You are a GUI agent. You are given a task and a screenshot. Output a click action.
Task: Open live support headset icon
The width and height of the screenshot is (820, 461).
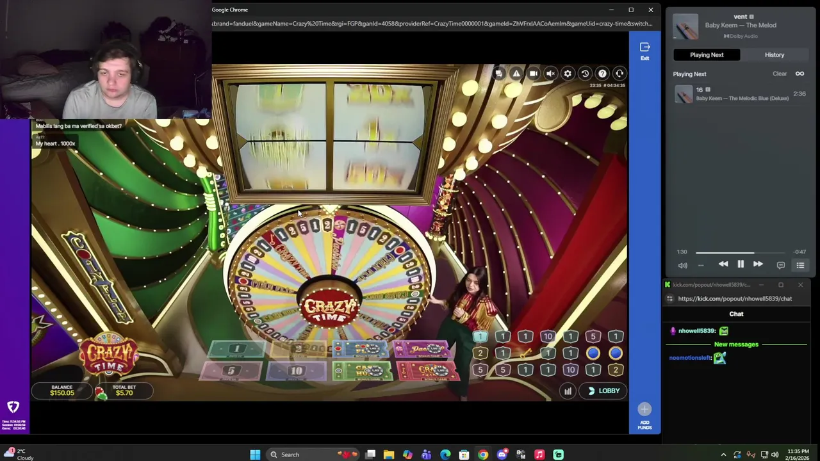point(619,74)
